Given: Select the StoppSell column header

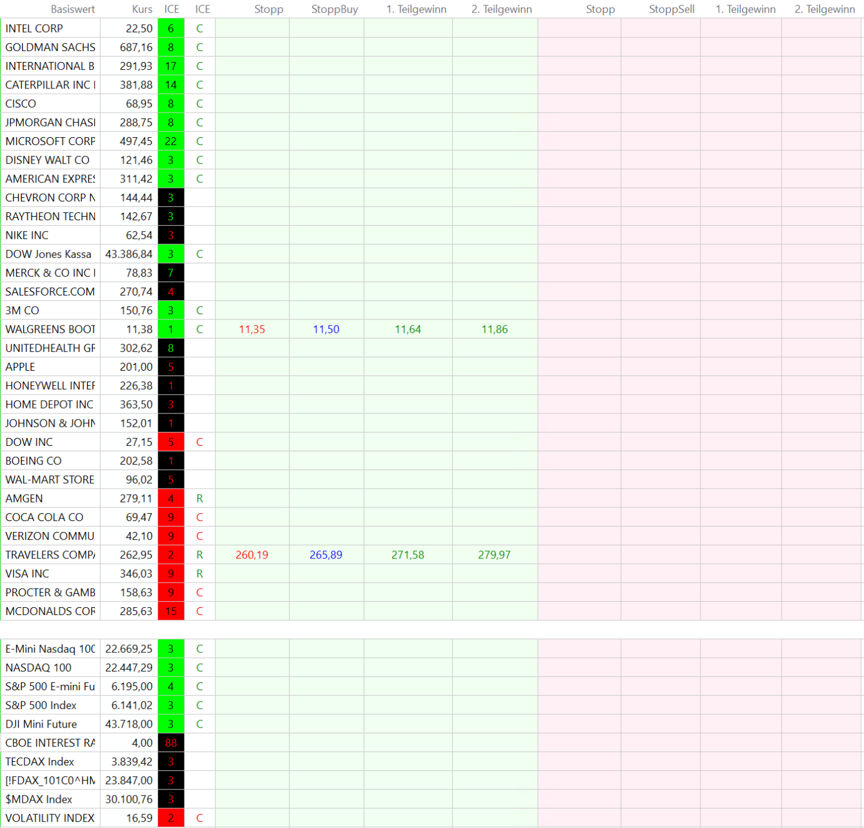Looking at the screenshot, I should pos(671,9).
